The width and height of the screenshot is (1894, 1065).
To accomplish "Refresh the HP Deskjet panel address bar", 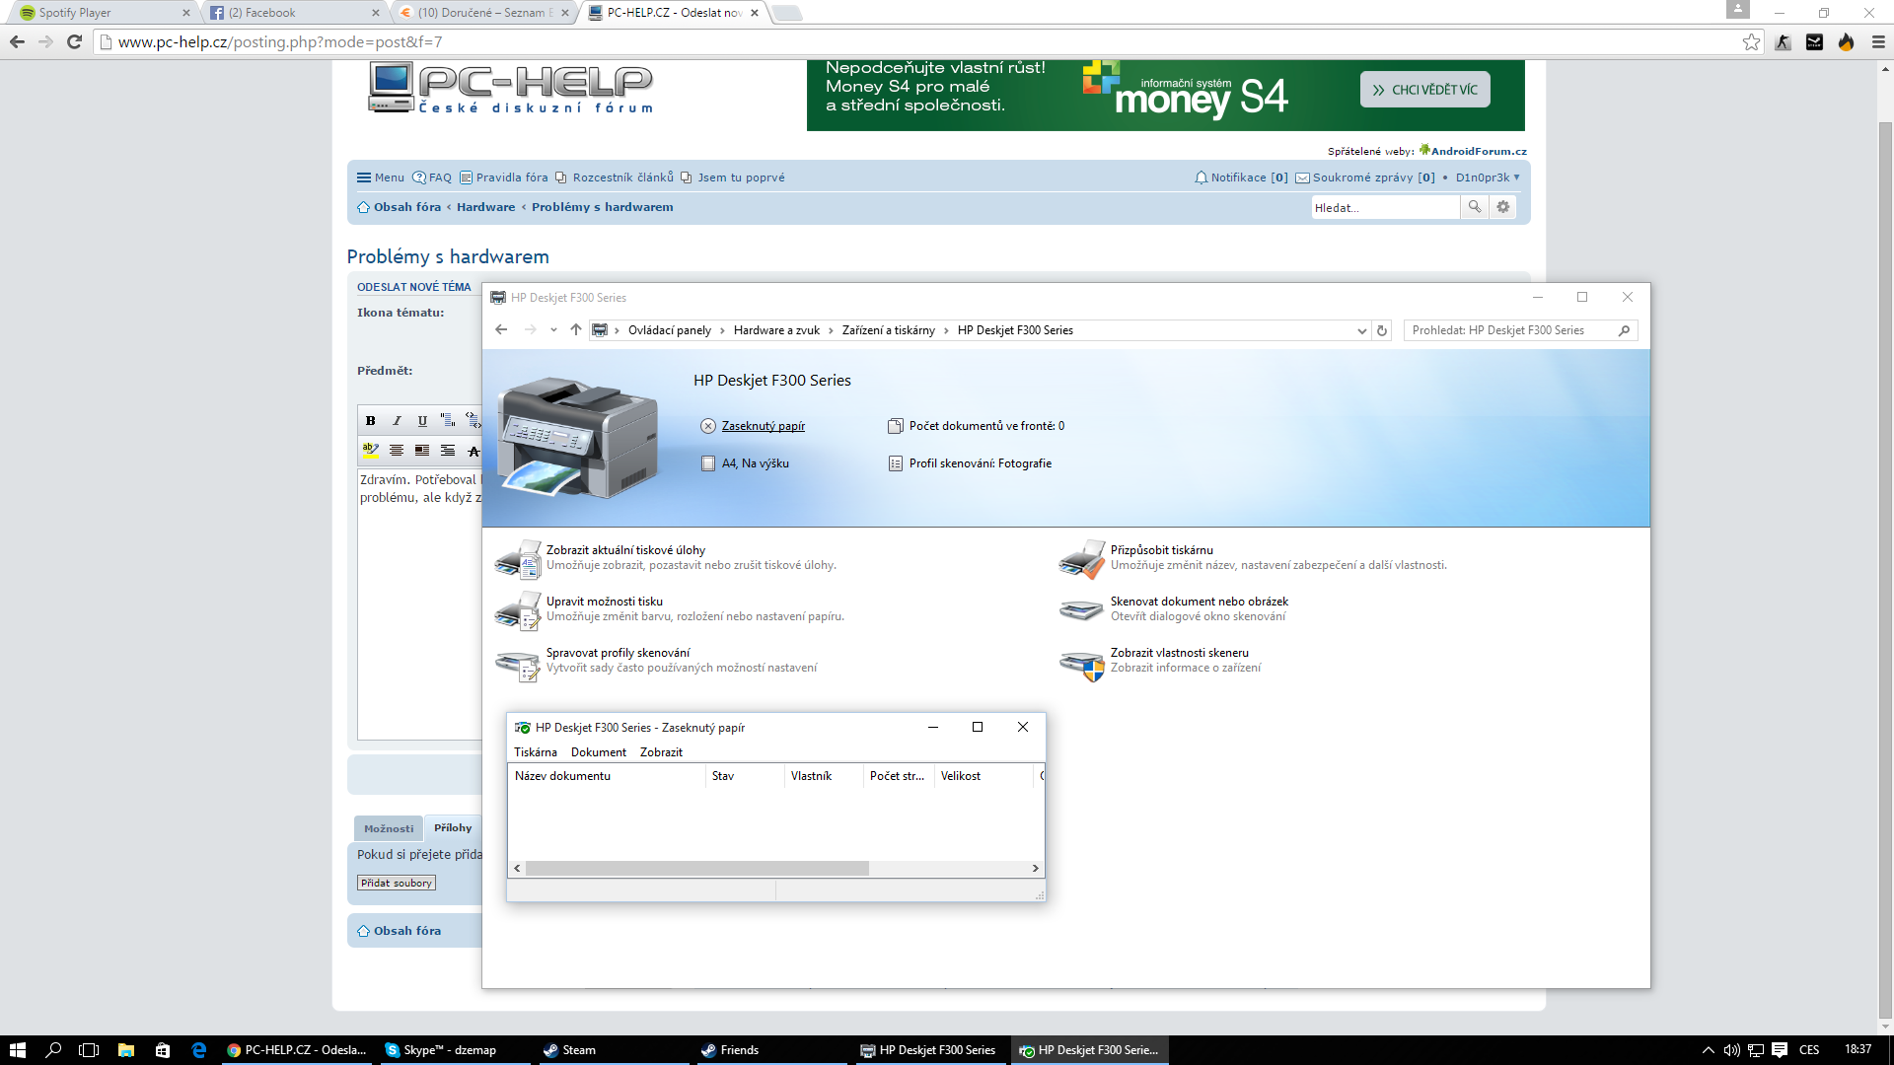I will (1382, 330).
